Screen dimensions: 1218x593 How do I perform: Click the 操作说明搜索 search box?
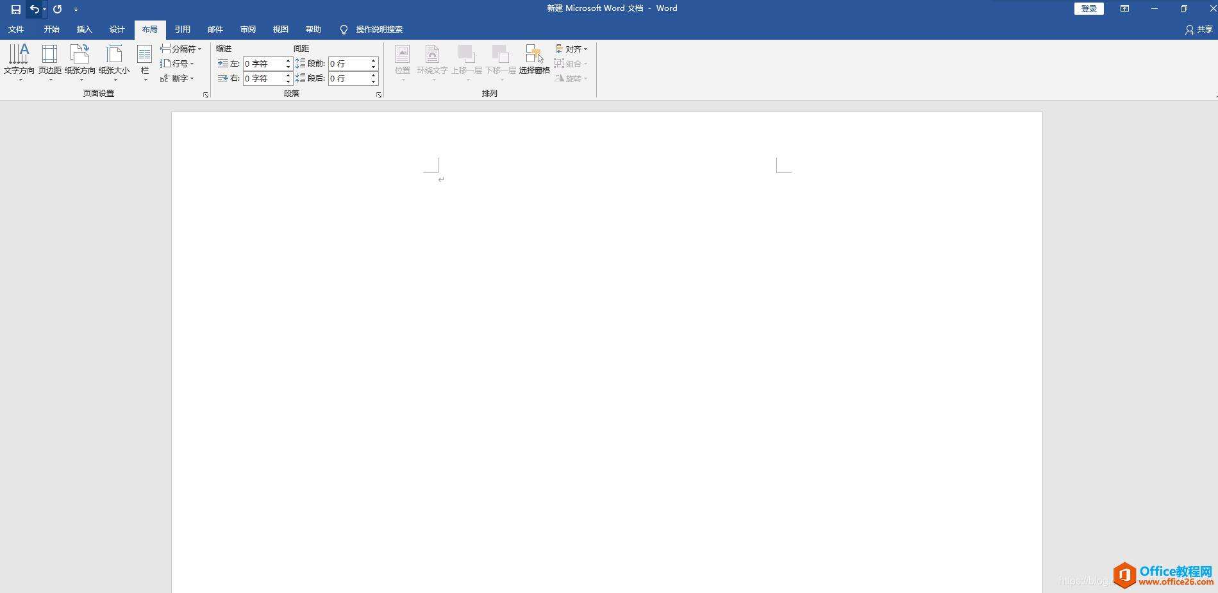[380, 29]
